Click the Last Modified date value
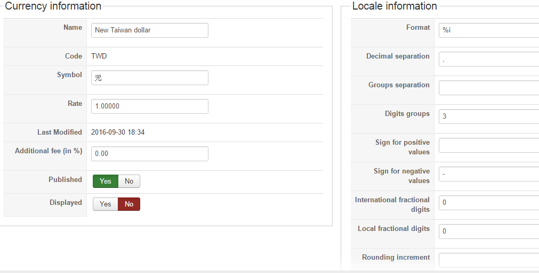This screenshot has height=273, width=539. coord(118,133)
